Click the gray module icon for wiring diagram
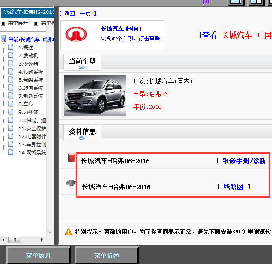This screenshot has width=272, height=264. point(71,183)
